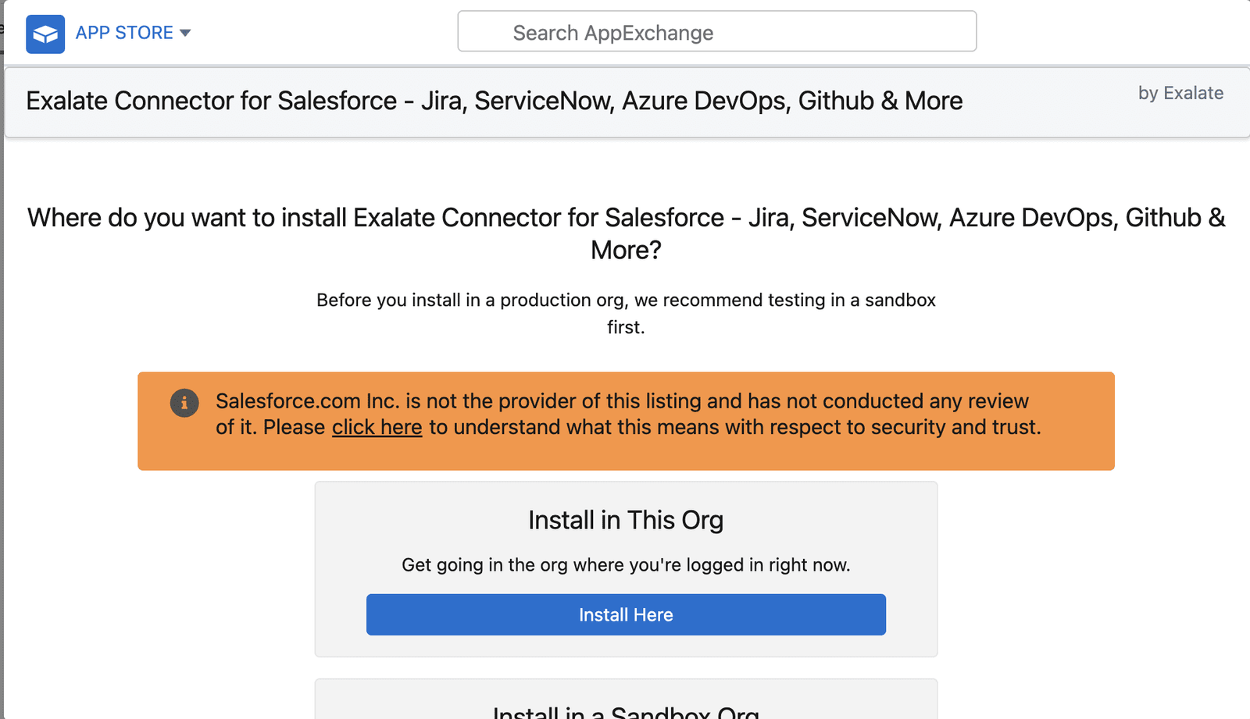The width and height of the screenshot is (1250, 719).
Task: Click the info icon in the orange warning banner
Action: (184, 404)
